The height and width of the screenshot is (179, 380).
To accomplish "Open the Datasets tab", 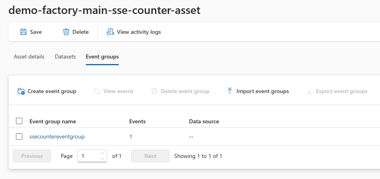I will coord(65,56).
